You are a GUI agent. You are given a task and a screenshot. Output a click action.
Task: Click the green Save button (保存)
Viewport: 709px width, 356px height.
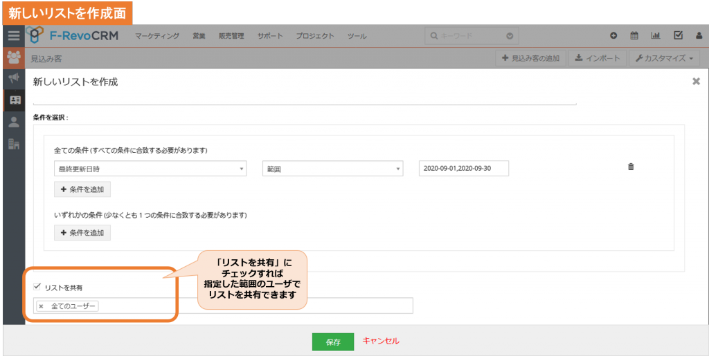(x=333, y=342)
